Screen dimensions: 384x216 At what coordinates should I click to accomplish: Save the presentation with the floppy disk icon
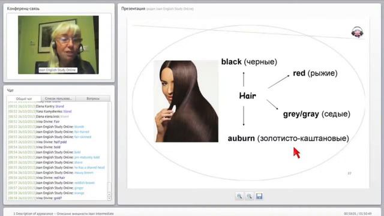point(259,196)
